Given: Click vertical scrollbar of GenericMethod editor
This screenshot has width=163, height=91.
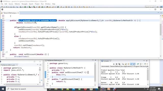Looking at the screenshot, I should pos(161,30).
